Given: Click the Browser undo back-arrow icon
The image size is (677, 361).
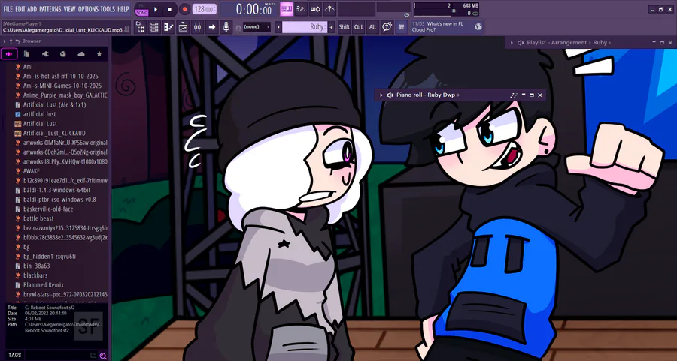Looking at the screenshot, I should pos(17,41).
